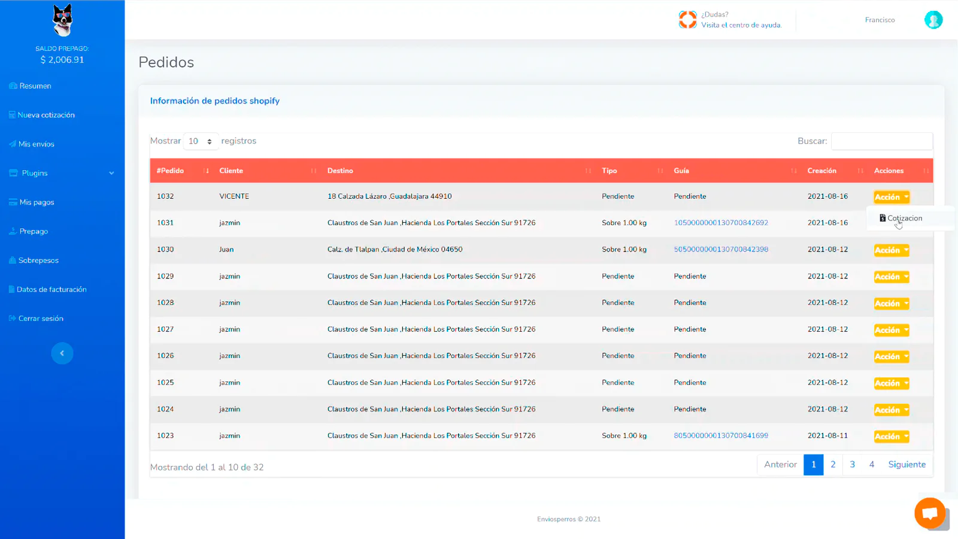Click the Francisco user avatar
The image size is (958, 539).
(x=933, y=20)
